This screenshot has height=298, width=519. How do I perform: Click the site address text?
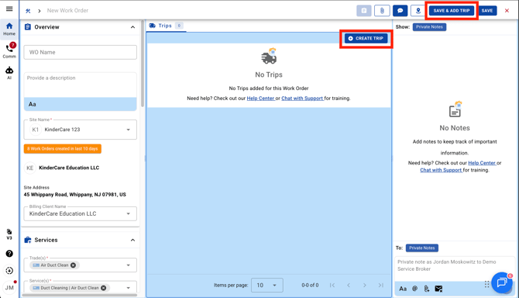tap(75, 195)
